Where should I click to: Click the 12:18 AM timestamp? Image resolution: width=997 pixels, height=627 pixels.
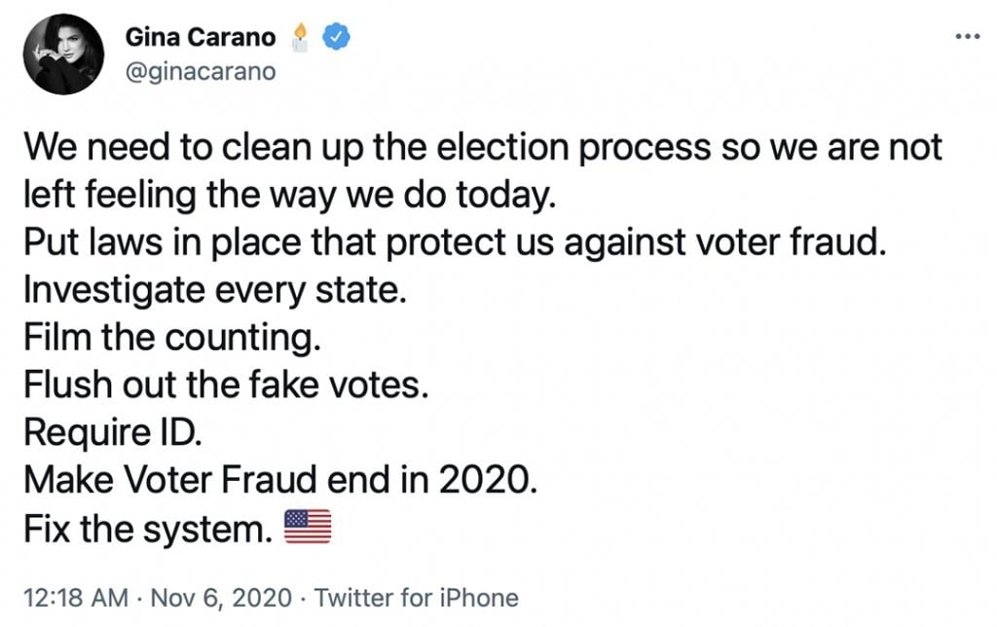click(74, 597)
